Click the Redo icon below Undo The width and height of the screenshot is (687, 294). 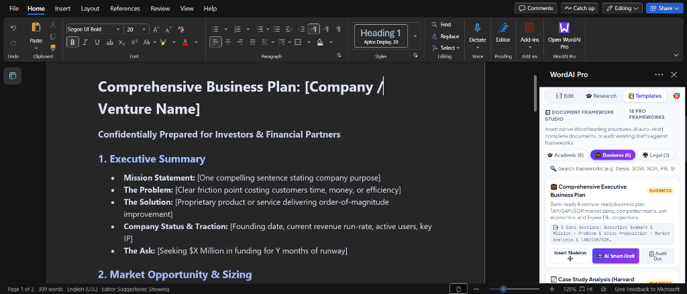[x=13, y=43]
